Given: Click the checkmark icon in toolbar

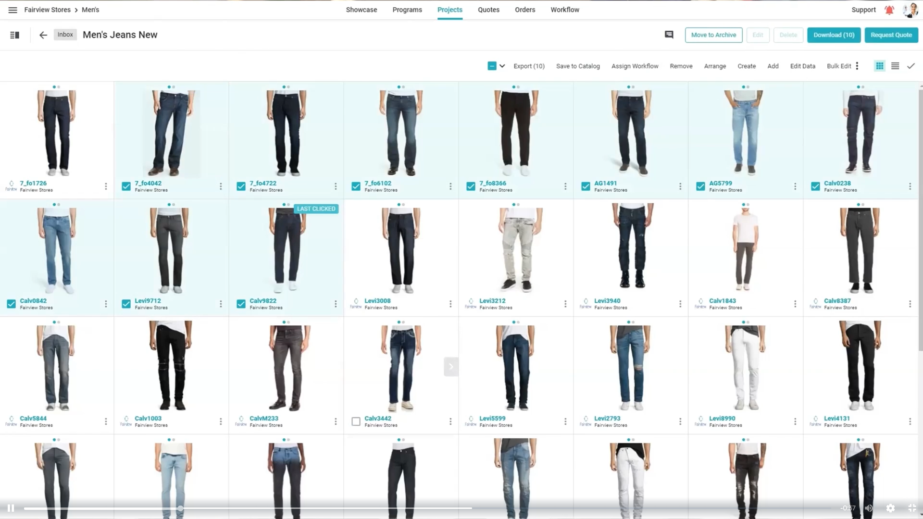Looking at the screenshot, I should click(911, 66).
